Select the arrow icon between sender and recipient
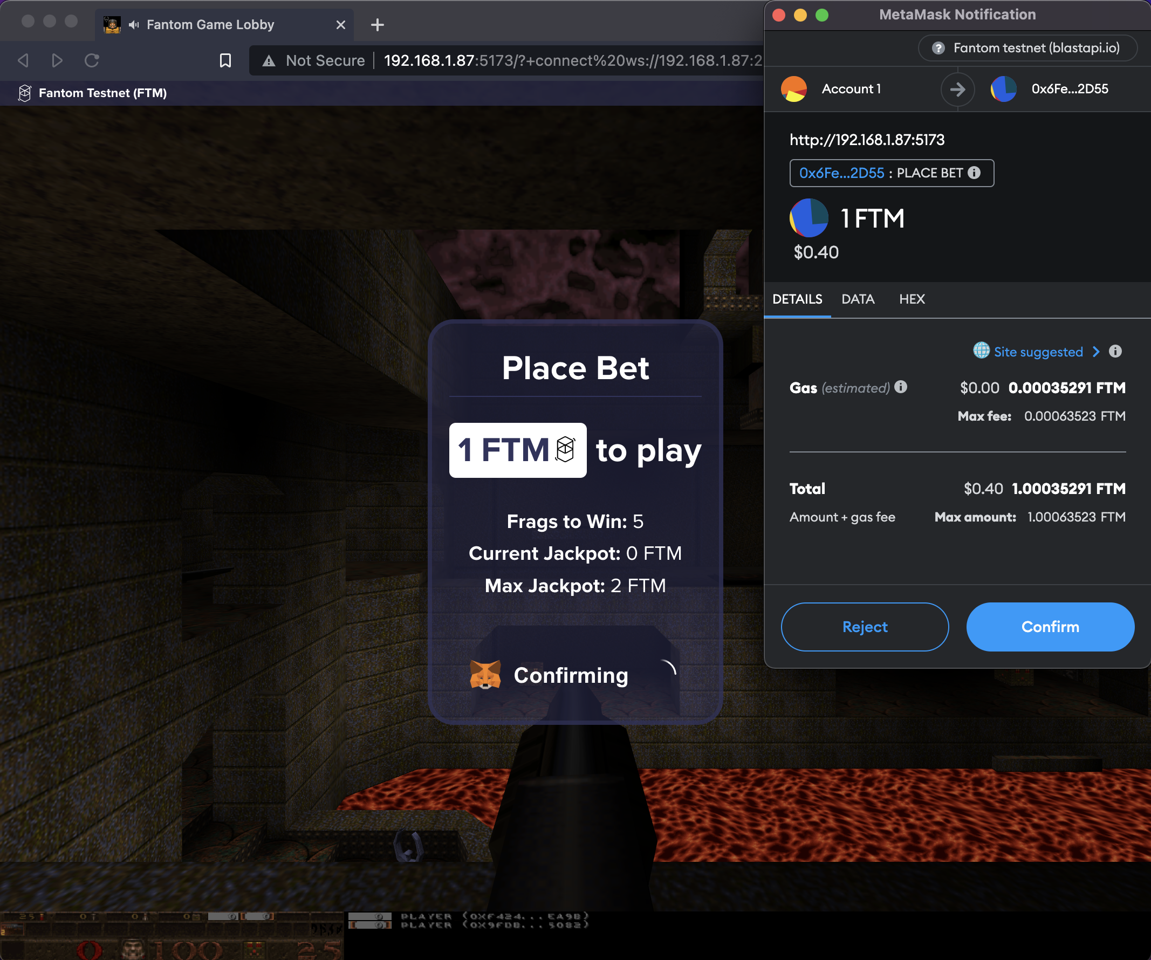The width and height of the screenshot is (1151, 960). point(957,89)
